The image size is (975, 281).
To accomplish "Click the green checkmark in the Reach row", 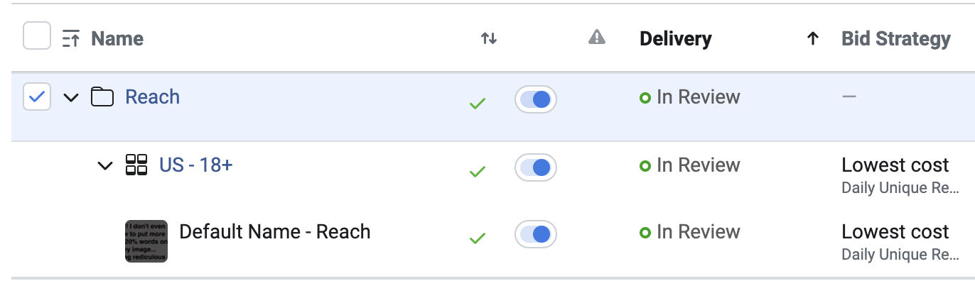I will click(x=478, y=104).
